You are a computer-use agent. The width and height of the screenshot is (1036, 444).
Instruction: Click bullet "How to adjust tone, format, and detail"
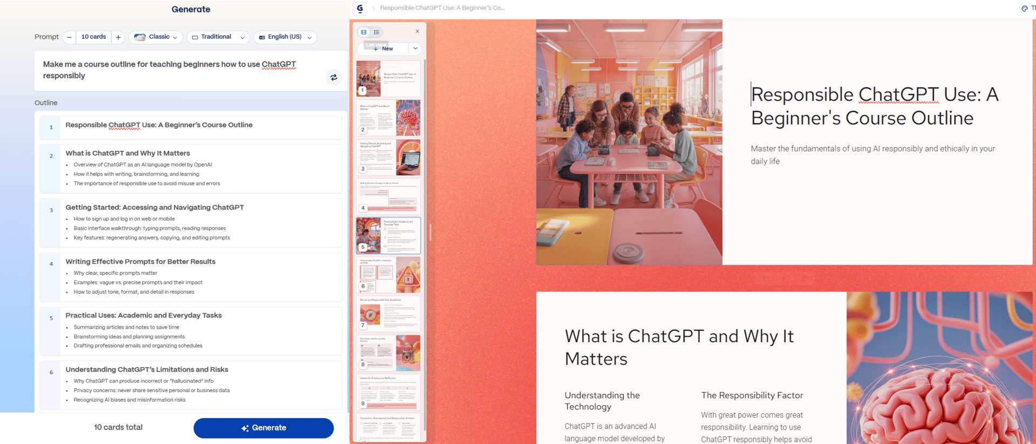pos(134,292)
